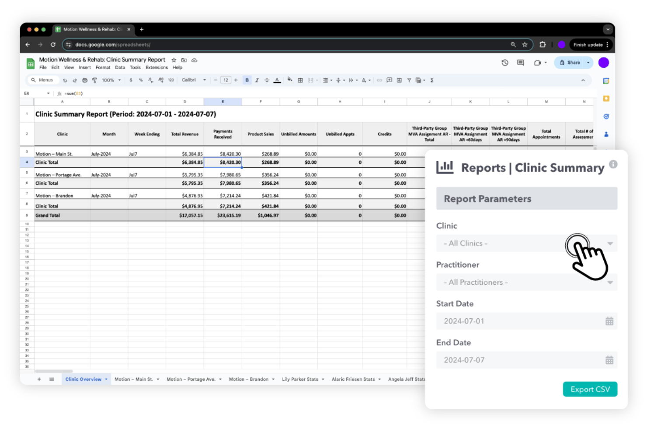Open the functions sigma menu
This screenshot has width=647, height=431.
pos(432,80)
